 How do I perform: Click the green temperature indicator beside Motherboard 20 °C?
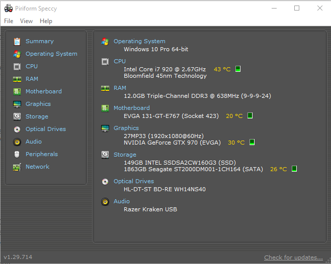coord(250,115)
